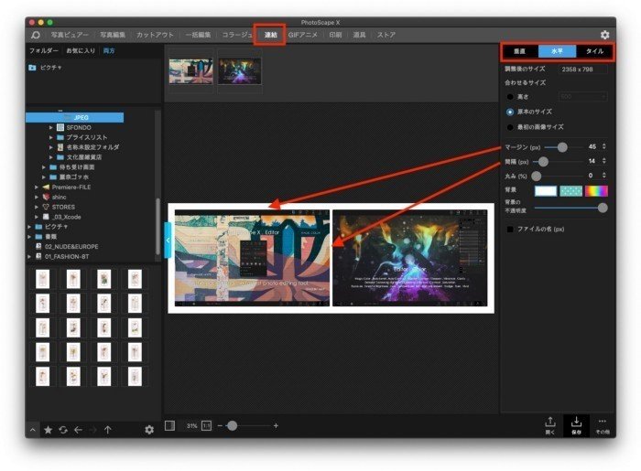
Task: Click the マージン value stepper arrows
Action: 604,147
